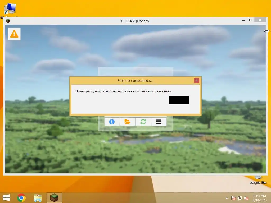Open the clock showing 10:44 AM

click(259, 198)
